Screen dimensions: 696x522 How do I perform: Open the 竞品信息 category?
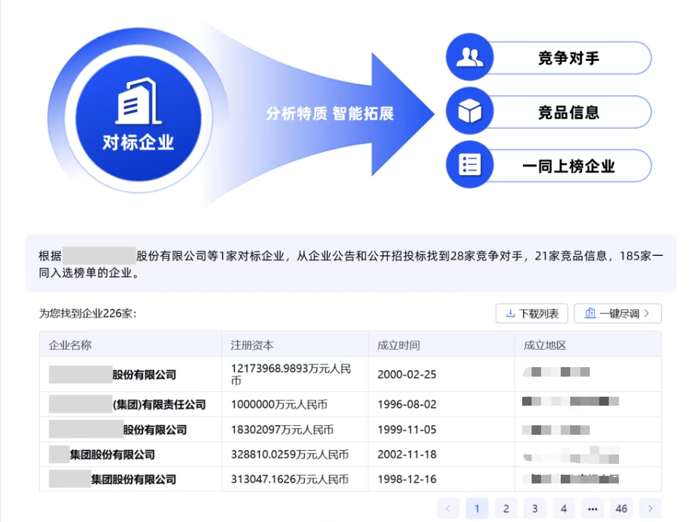(568, 112)
